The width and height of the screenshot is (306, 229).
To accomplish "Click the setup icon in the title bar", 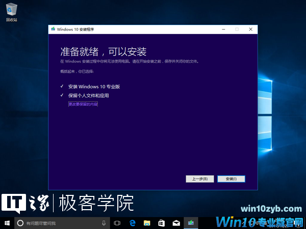I will (53, 30).
